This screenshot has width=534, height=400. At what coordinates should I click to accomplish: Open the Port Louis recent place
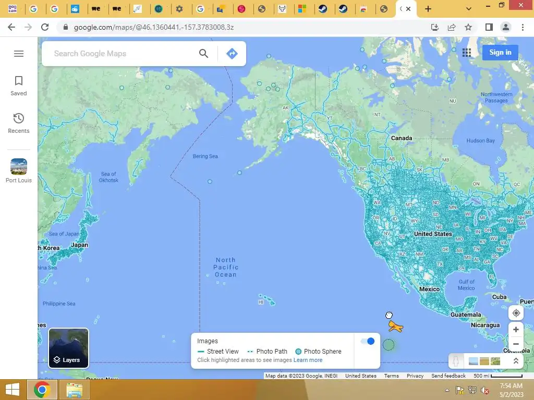[19, 171]
